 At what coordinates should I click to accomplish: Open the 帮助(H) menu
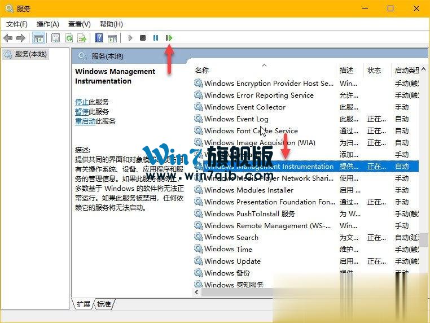pos(111,24)
